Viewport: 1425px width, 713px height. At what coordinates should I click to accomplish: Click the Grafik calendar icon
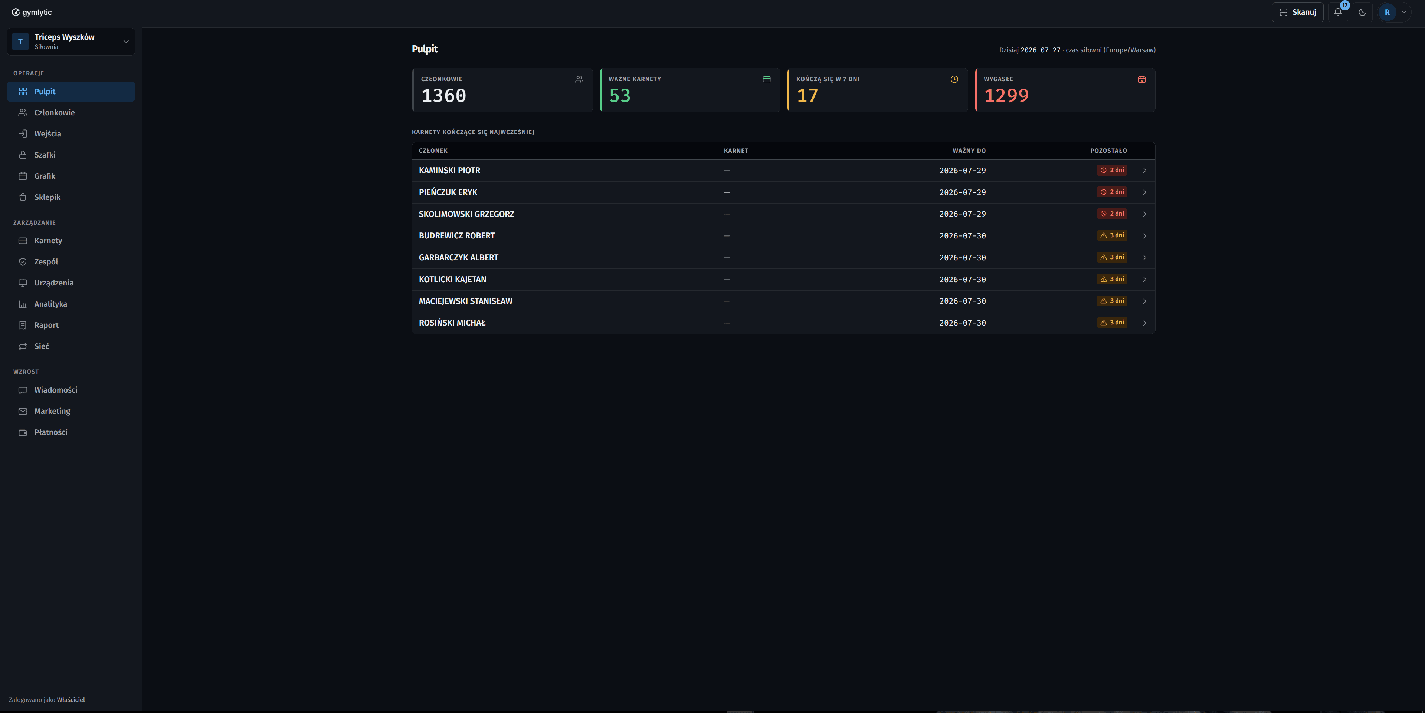tap(23, 176)
